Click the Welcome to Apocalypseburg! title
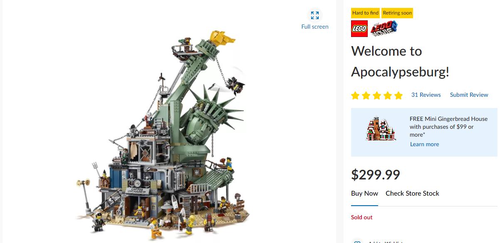Viewport: 500px width, 243px height. click(x=400, y=61)
